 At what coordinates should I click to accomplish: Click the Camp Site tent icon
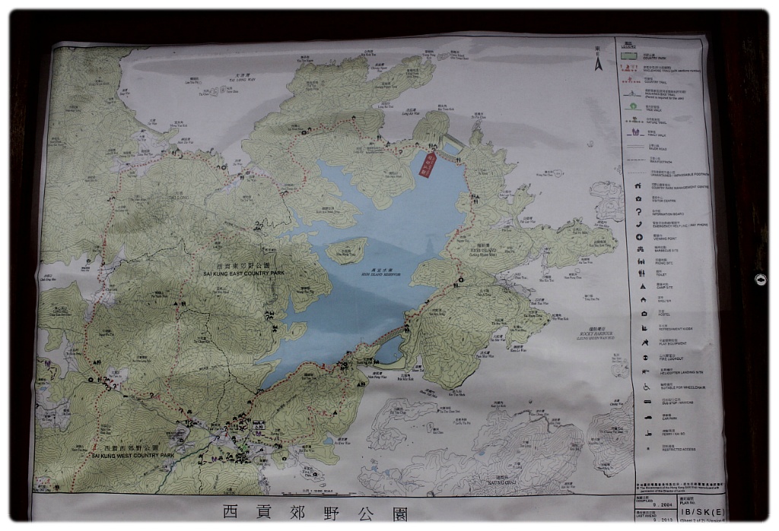[x=642, y=287]
